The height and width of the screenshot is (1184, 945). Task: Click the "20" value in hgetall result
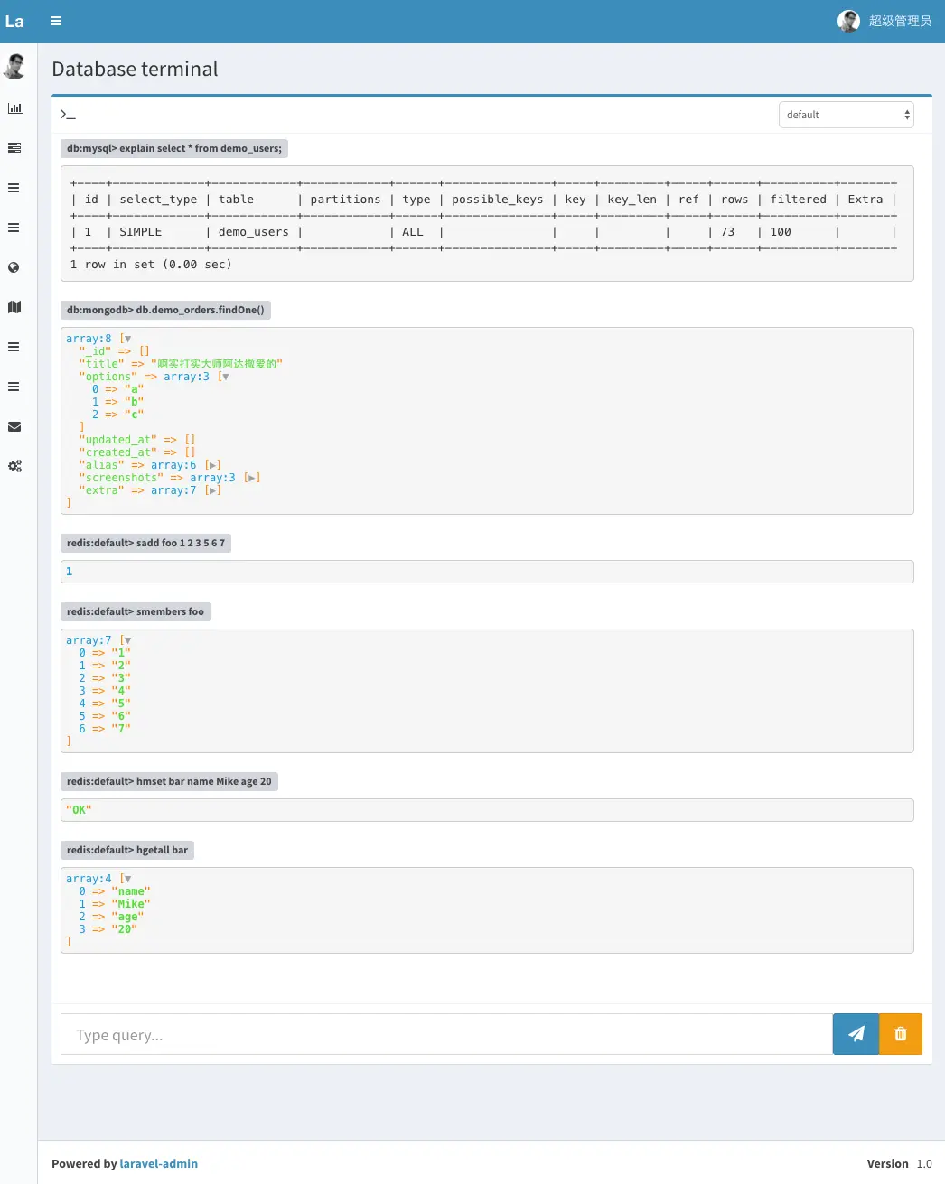click(x=125, y=929)
